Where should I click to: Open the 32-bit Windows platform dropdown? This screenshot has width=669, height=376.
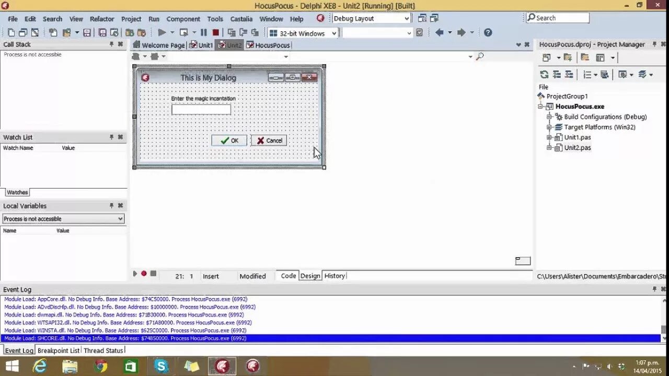pos(334,33)
